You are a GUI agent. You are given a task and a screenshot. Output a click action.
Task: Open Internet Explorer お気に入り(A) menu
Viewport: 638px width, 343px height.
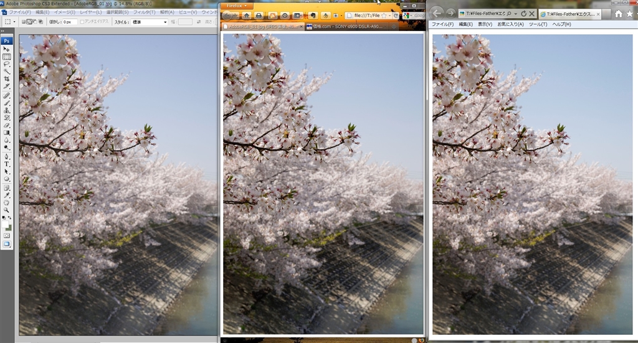pos(510,24)
